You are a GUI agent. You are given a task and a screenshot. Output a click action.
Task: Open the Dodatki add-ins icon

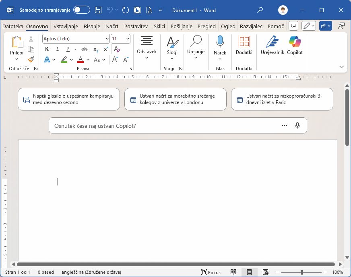point(244,42)
